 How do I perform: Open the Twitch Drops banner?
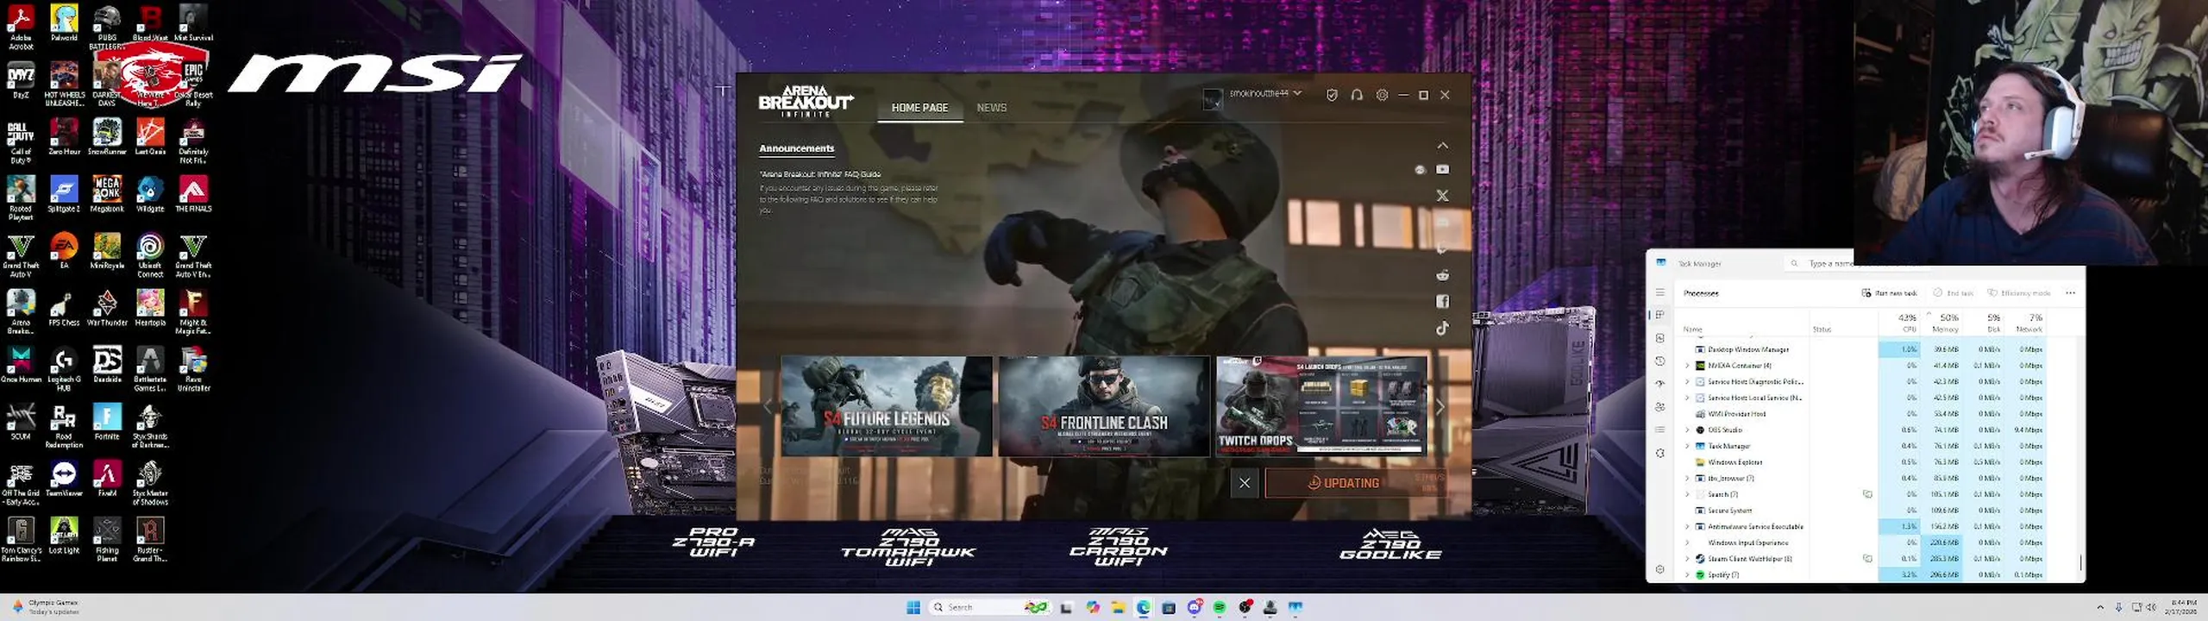click(1321, 406)
